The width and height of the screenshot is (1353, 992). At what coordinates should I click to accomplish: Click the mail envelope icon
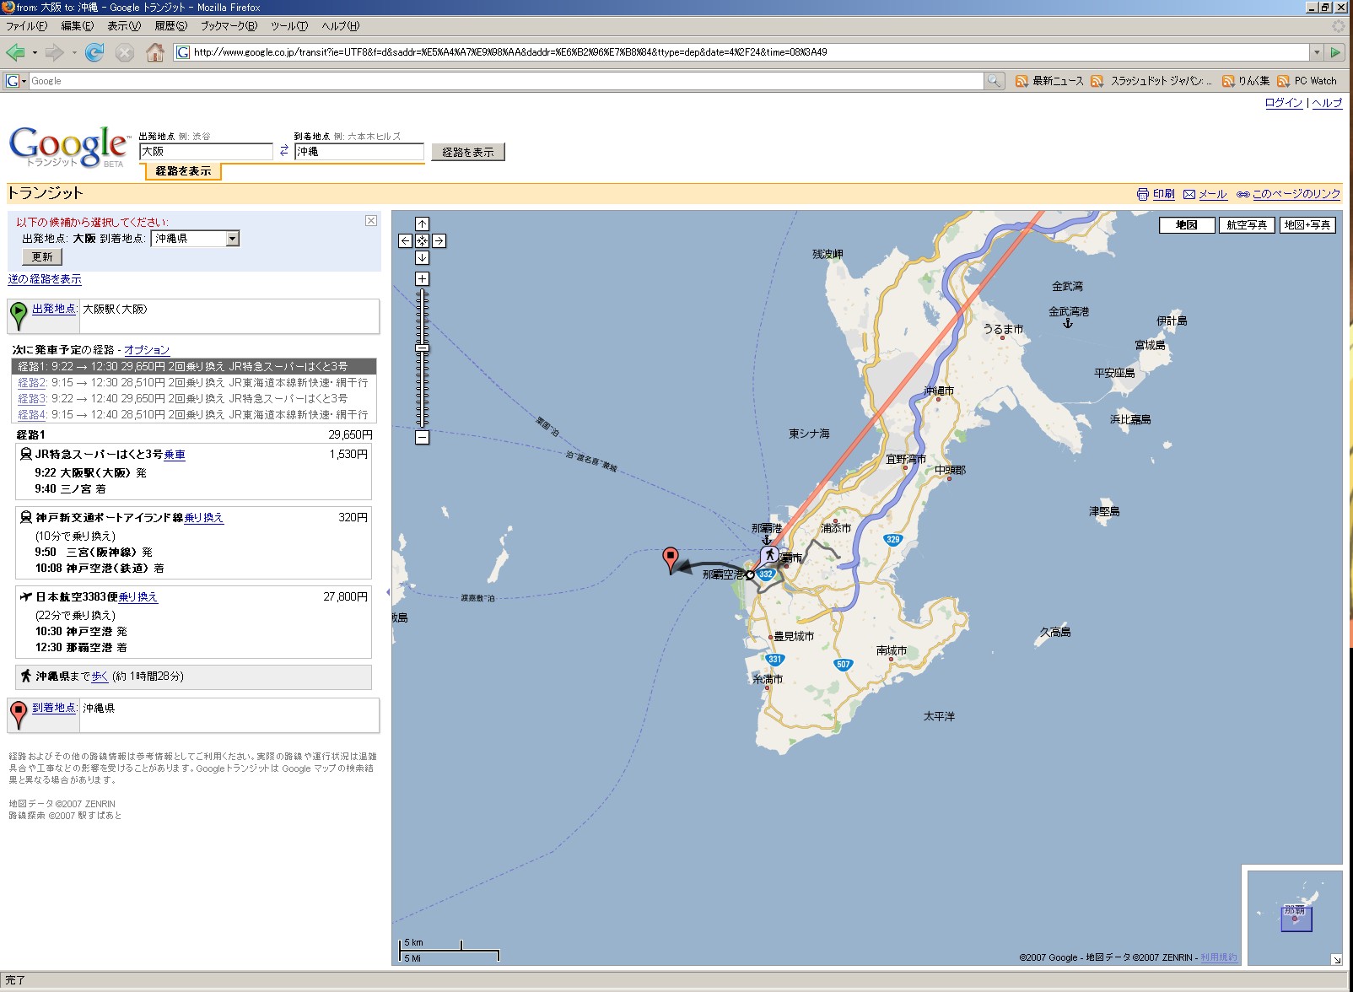(1189, 194)
